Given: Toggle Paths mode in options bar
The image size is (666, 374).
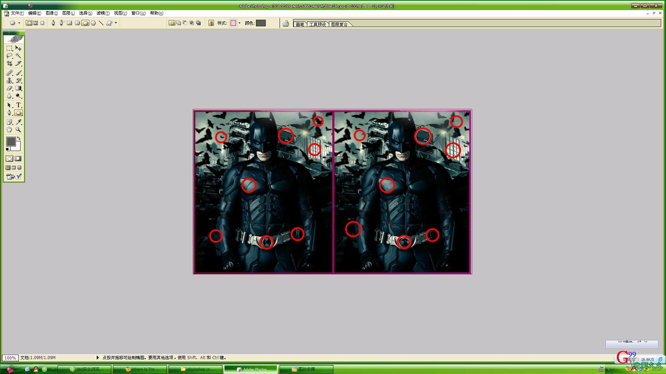Looking at the screenshot, I should (36, 23).
